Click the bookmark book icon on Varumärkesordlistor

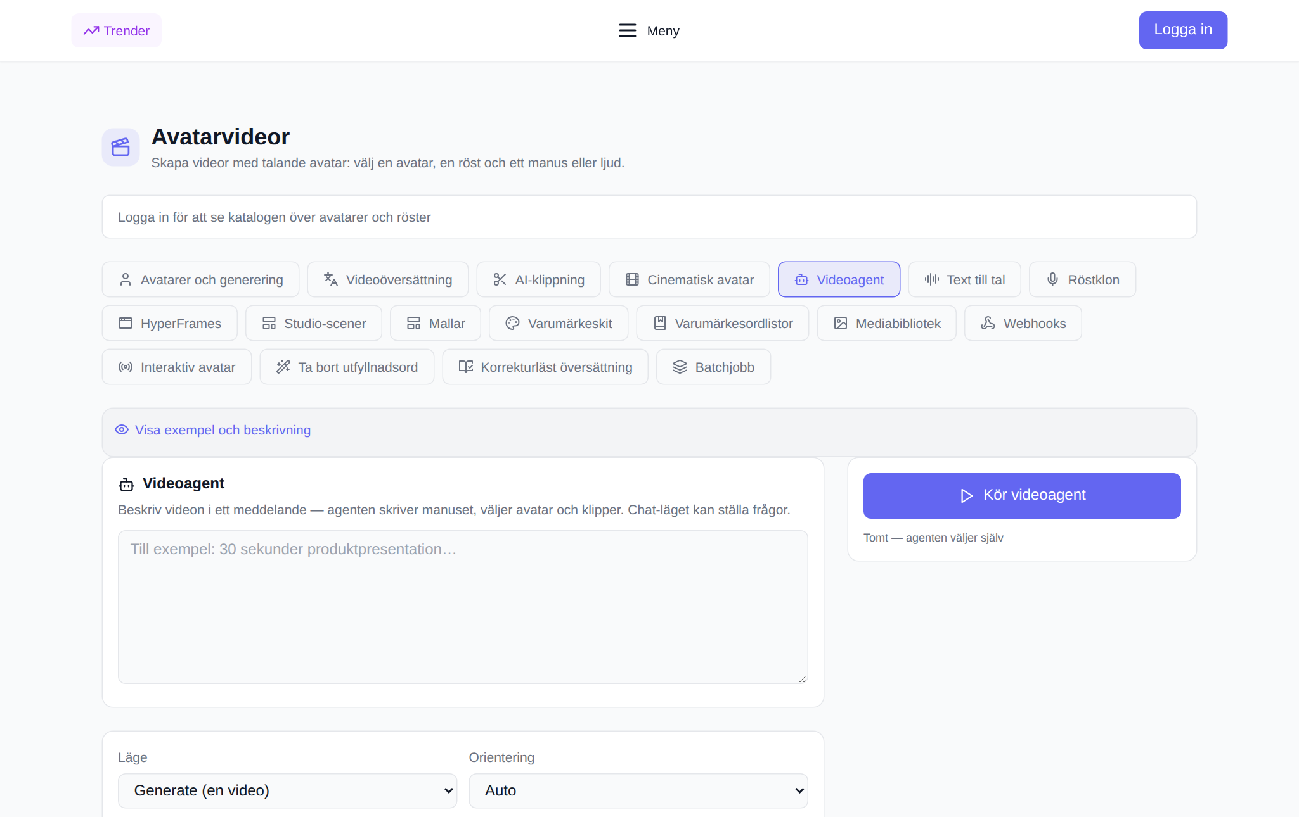[x=659, y=323]
